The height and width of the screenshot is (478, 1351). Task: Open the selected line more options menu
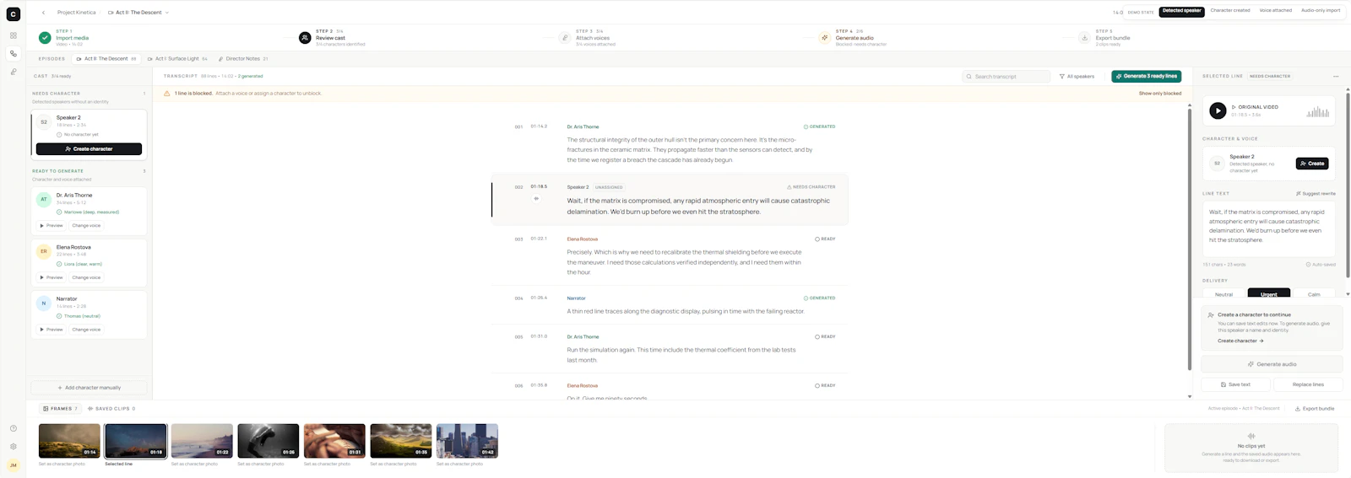click(1336, 76)
